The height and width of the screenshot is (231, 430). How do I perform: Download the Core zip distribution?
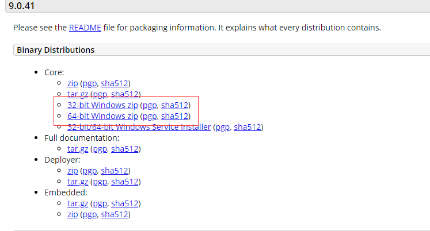pyautogui.click(x=73, y=84)
